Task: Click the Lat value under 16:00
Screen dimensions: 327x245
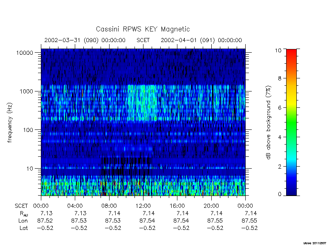Action: tap(181, 228)
